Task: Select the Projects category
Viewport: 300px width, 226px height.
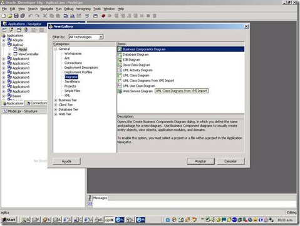Action: click(x=70, y=86)
